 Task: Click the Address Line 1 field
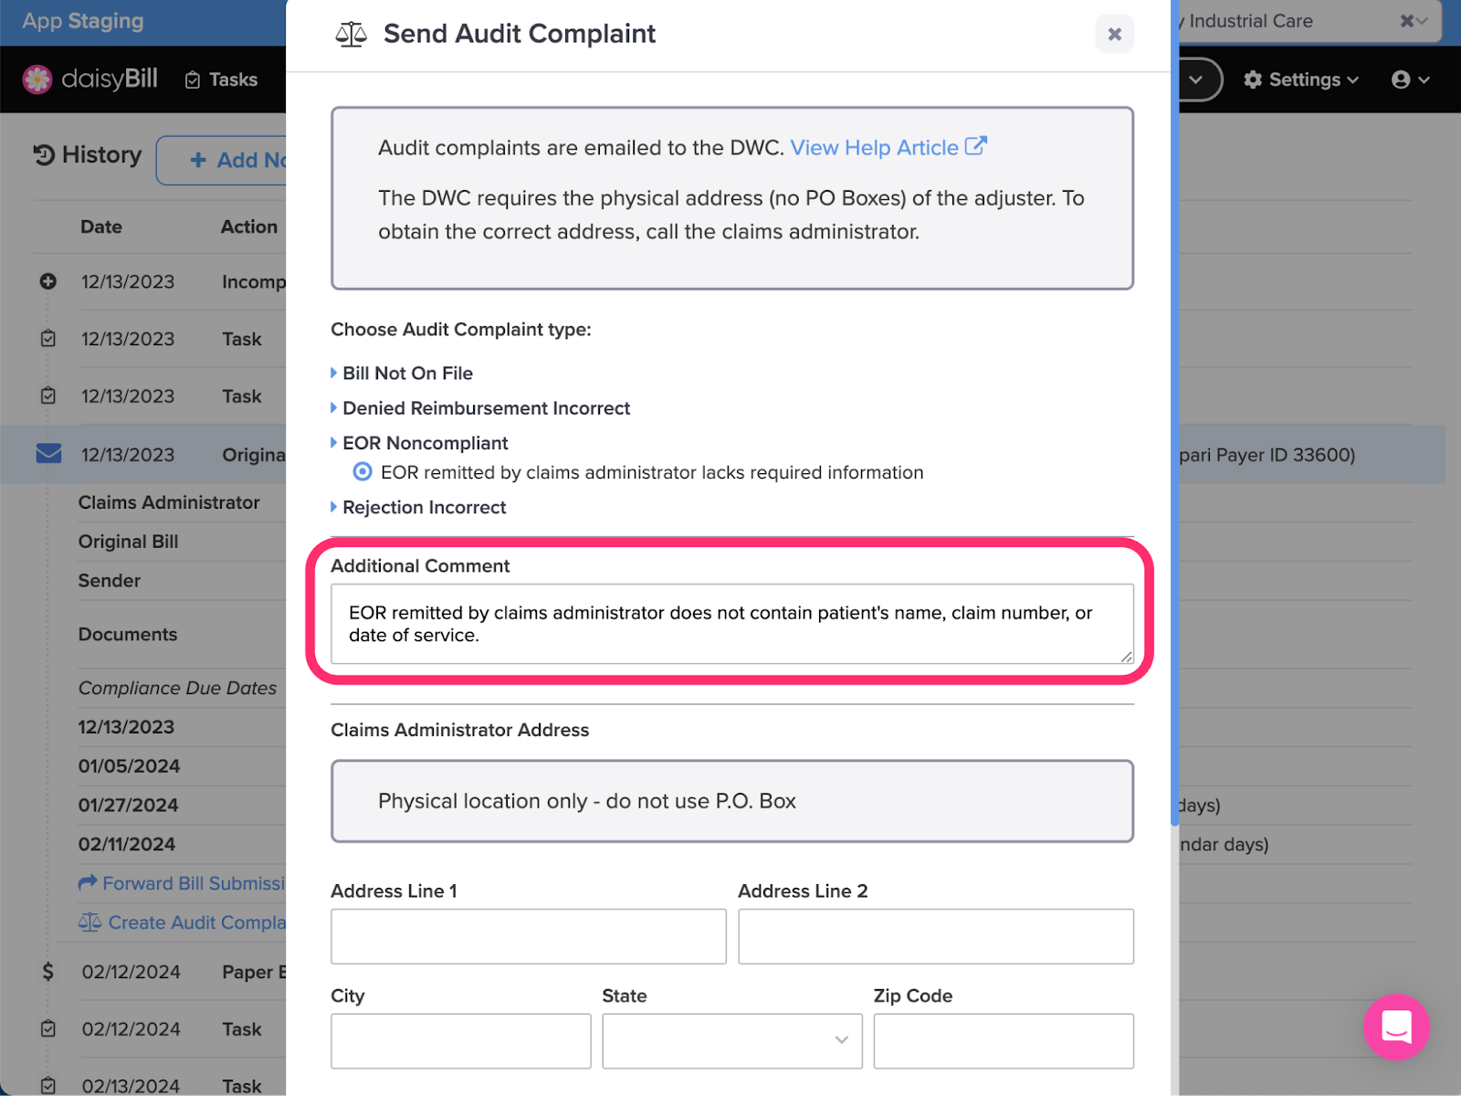pos(529,936)
